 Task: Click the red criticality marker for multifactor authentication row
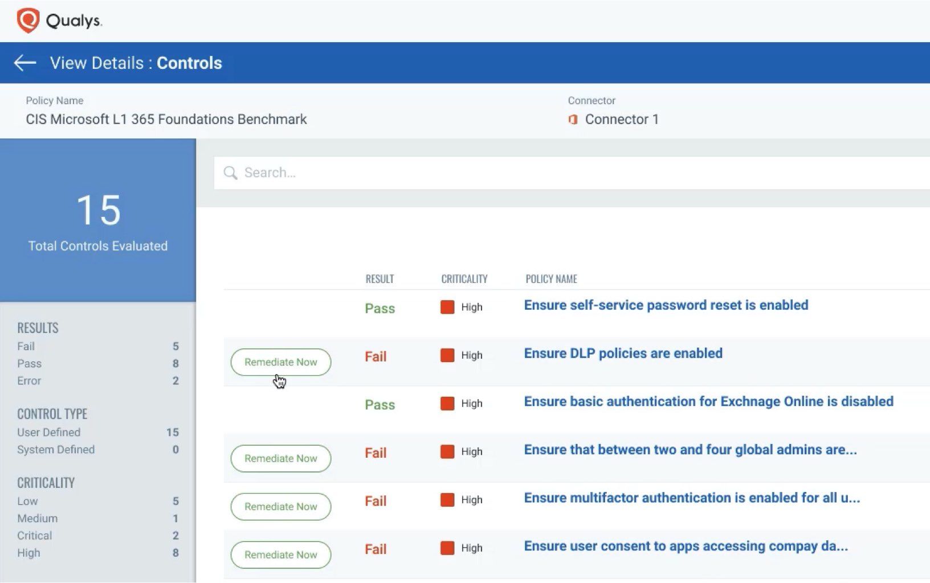pyautogui.click(x=447, y=499)
